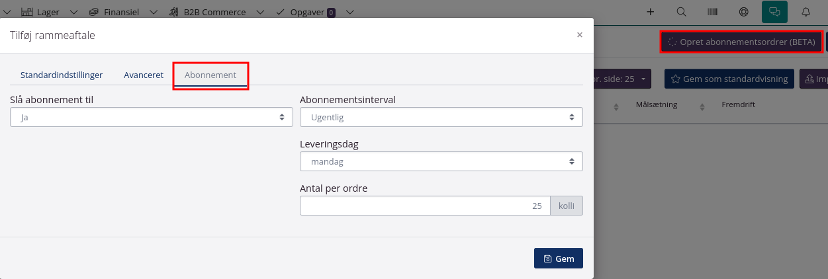Click the Målsætning column header
This screenshot has width=828, height=279.
point(656,105)
